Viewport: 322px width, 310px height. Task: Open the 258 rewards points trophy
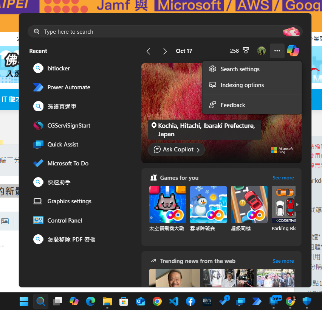[x=240, y=51]
